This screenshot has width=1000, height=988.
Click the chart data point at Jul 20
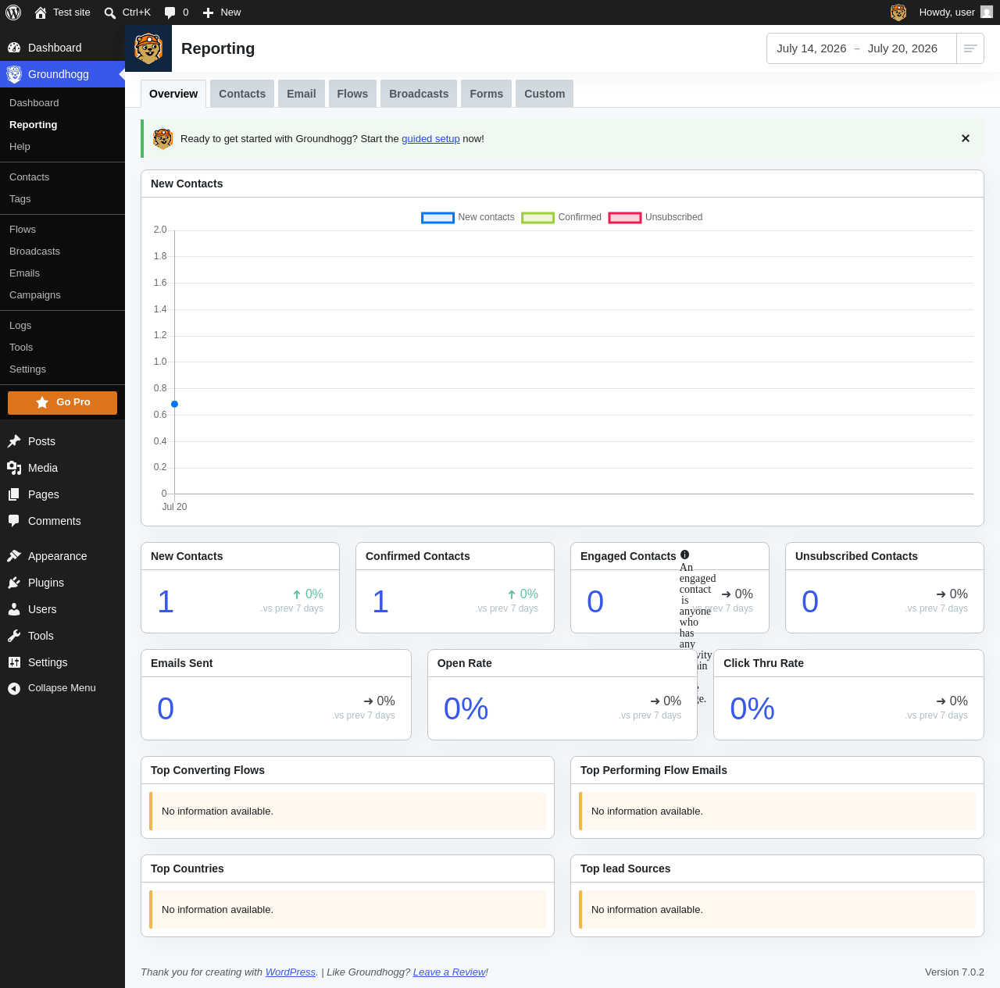click(x=174, y=404)
